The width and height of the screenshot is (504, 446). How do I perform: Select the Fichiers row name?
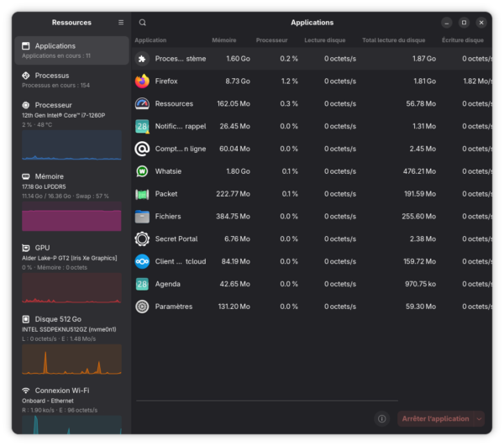(168, 216)
